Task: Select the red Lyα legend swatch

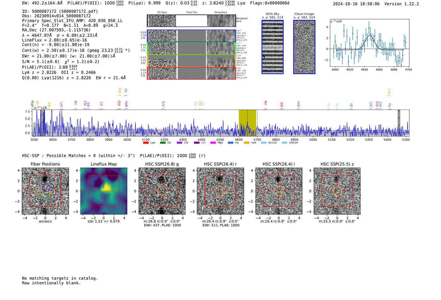Action: pyautogui.click(x=146, y=143)
